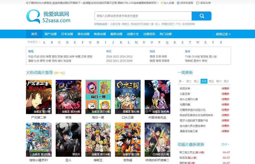Click 名侦探柯南 in suggested searches
The height and width of the screenshot is (164, 255).
coord(188,24)
